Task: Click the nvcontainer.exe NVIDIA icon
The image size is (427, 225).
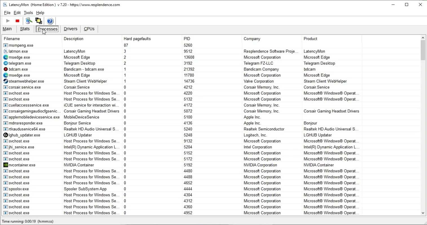Action: [6, 165]
